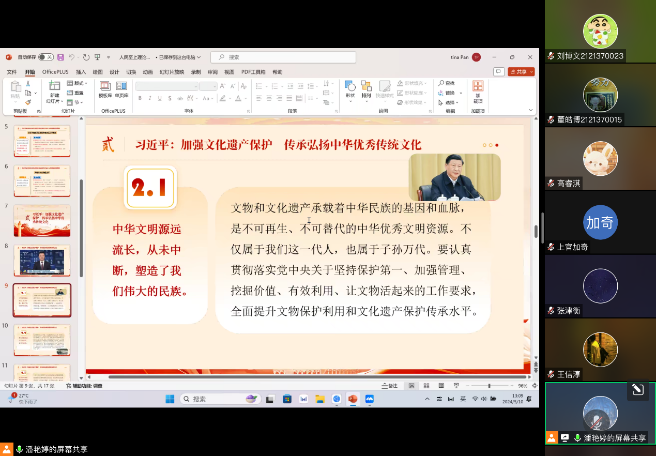
Task: Click the Shapes (形状) icon
Action: coord(350,89)
